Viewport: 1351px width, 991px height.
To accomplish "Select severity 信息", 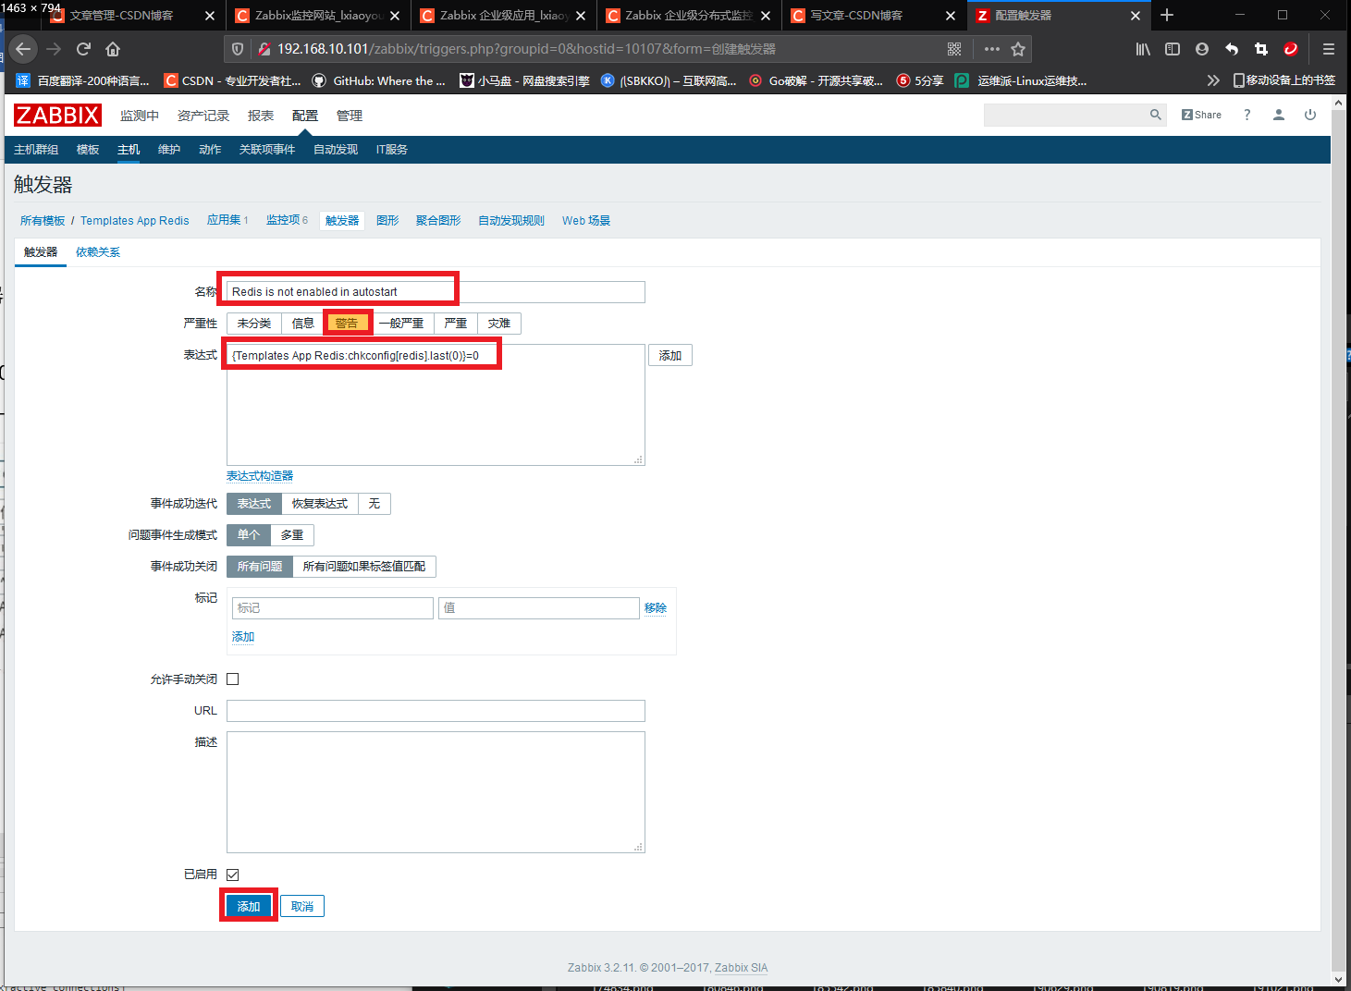I will 303,324.
